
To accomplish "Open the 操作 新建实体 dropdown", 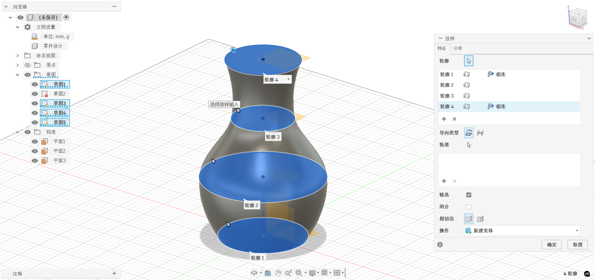I will [x=522, y=231].
